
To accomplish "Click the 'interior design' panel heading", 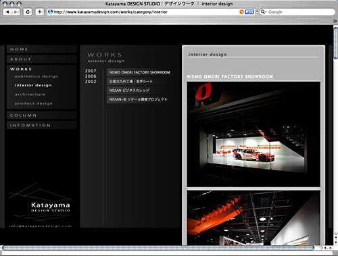I will 208,55.
